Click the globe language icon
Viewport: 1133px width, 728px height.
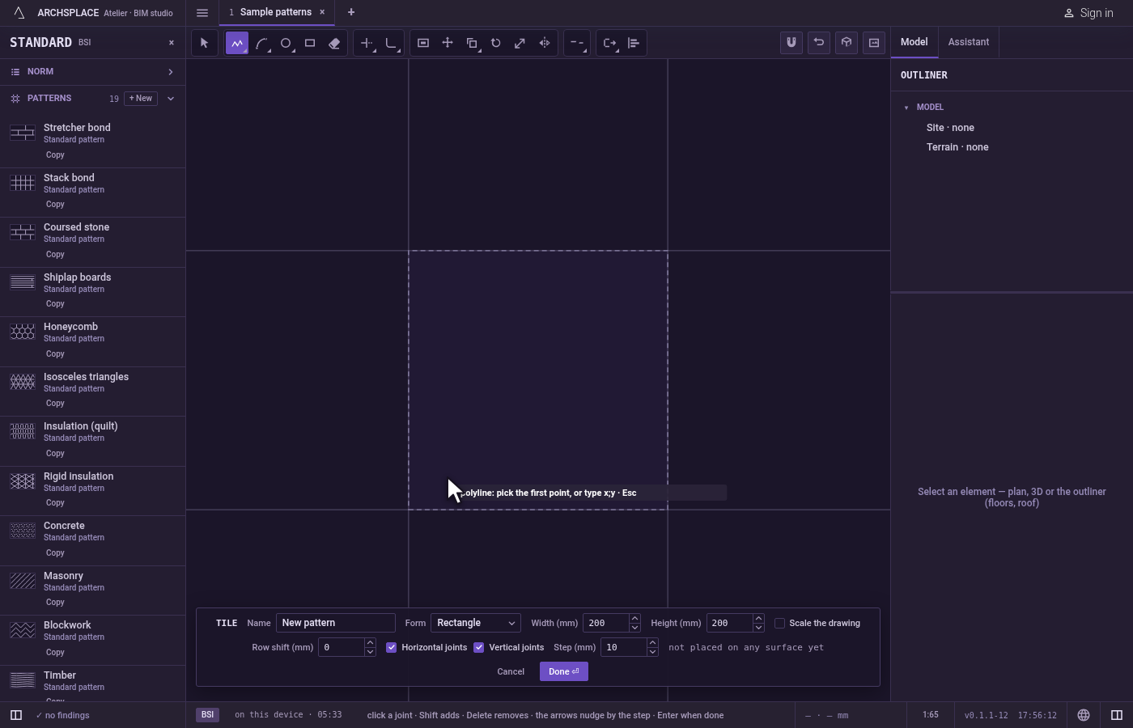click(x=1084, y=715)
